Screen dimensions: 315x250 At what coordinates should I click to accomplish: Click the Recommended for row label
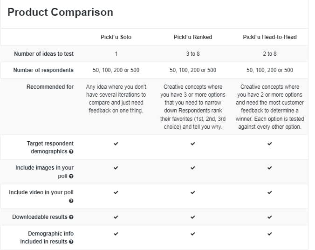(x=50, y=87)
